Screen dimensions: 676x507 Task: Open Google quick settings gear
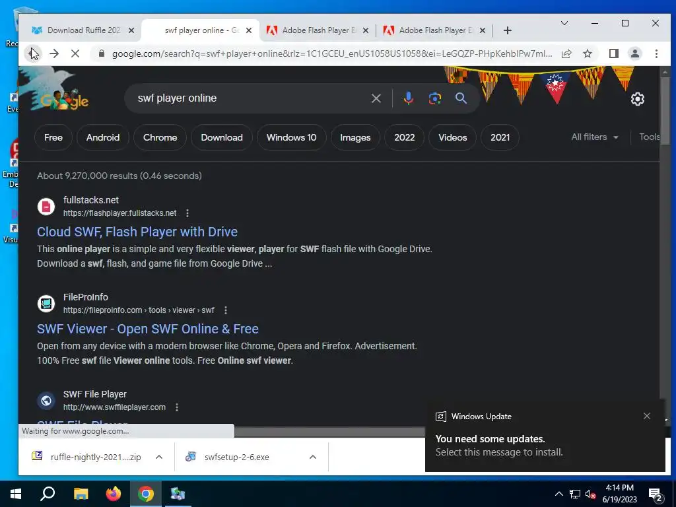pyautogui.click(x=637, y=99)
